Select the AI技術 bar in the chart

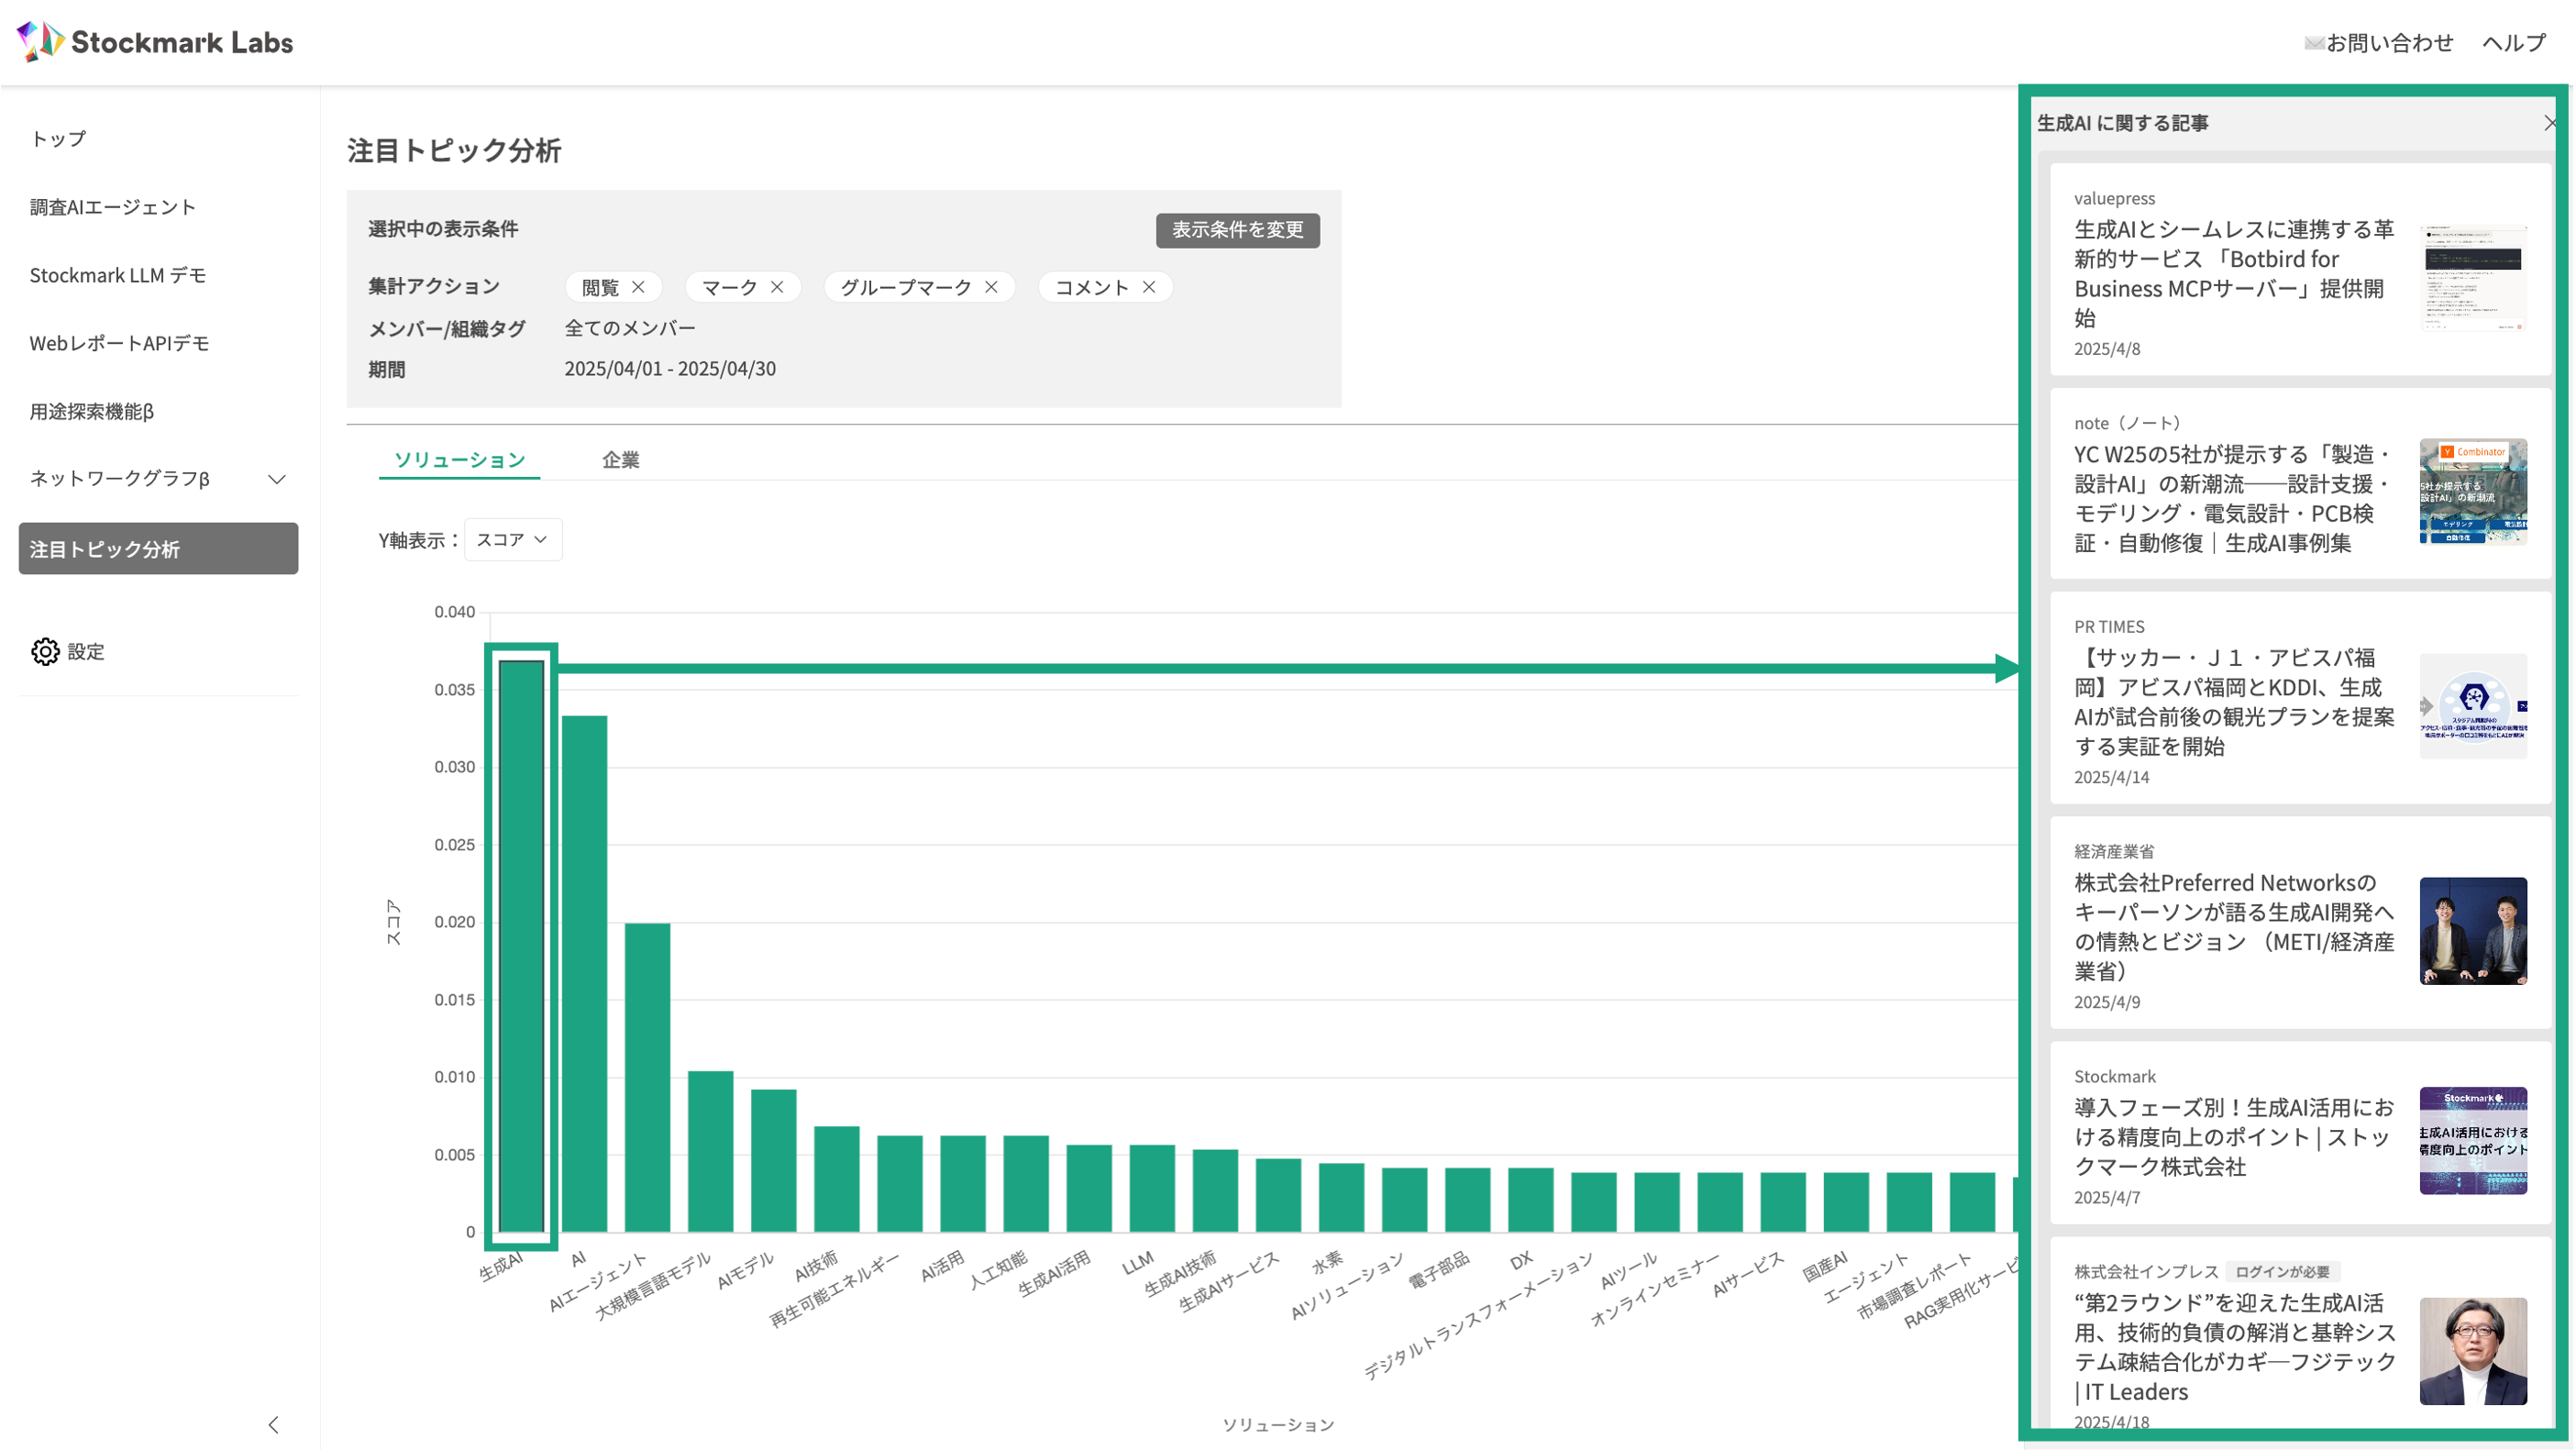(x=836, y=1179)
